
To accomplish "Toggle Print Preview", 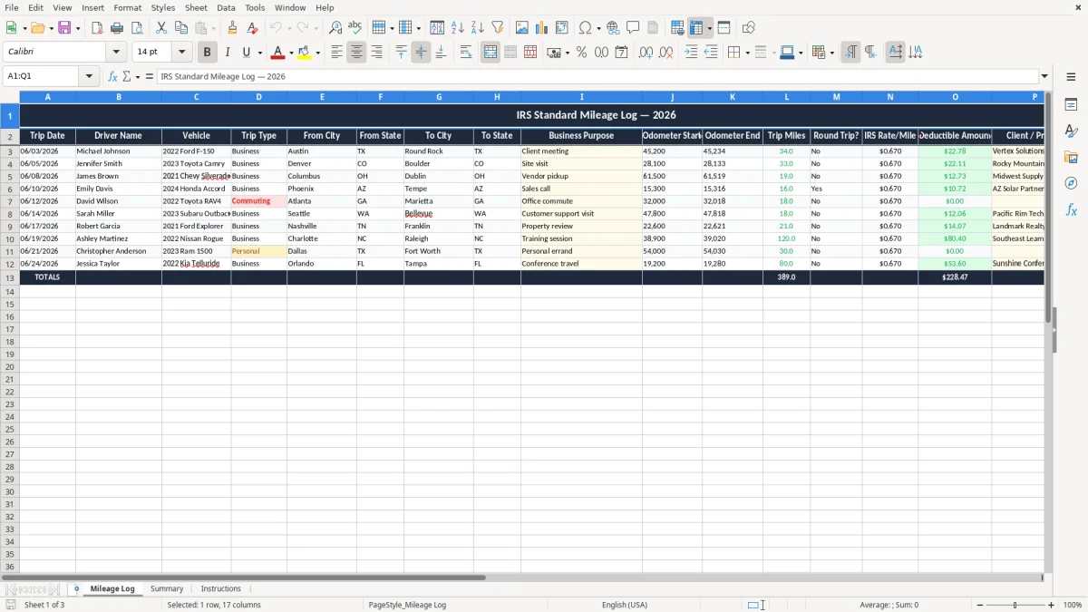I will (136, 28).
